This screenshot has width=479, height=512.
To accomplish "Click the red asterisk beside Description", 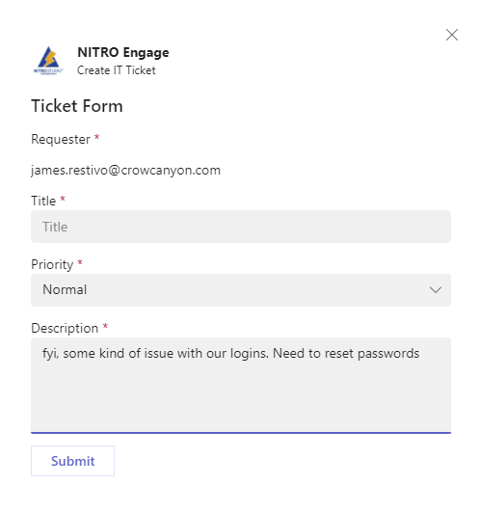I will pos(105,326).
